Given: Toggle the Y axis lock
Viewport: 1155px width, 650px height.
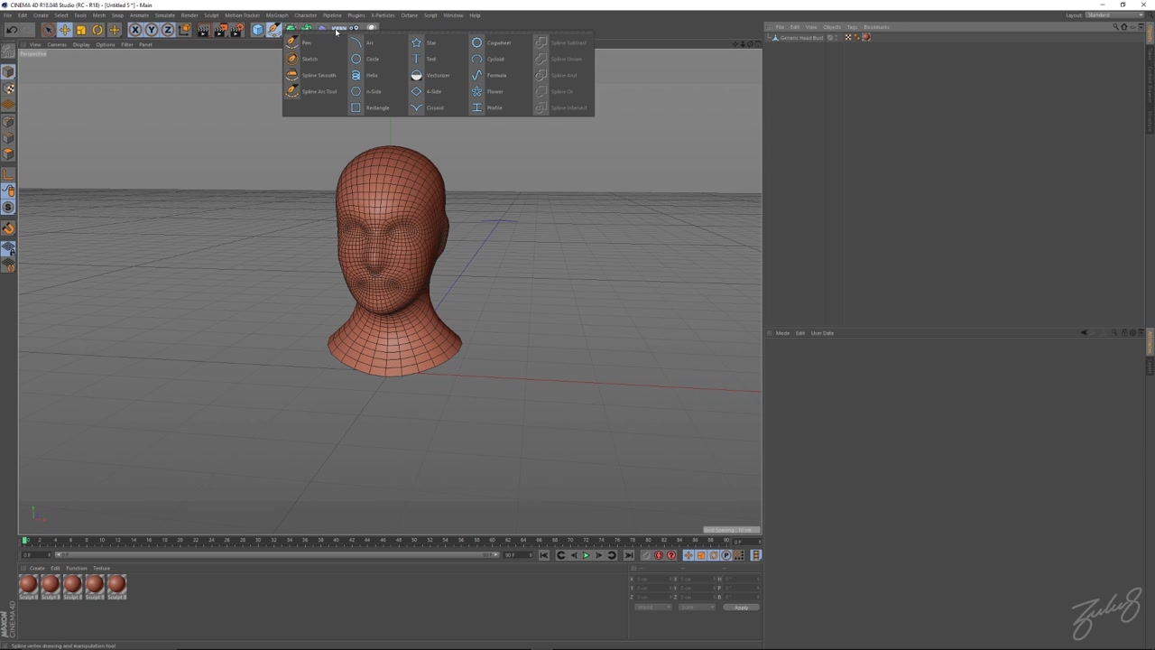Looking at the screenshot, I should click(151, 30).
